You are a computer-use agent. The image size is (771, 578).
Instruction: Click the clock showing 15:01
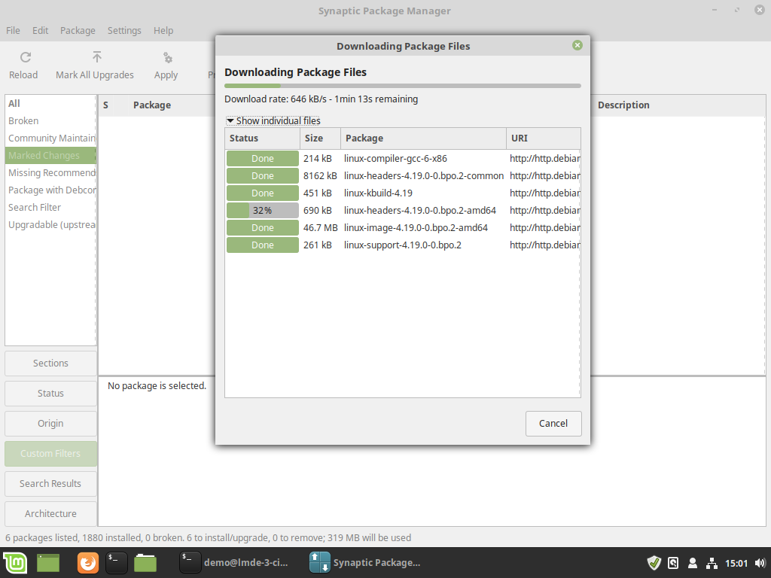[x=736, y=563]
